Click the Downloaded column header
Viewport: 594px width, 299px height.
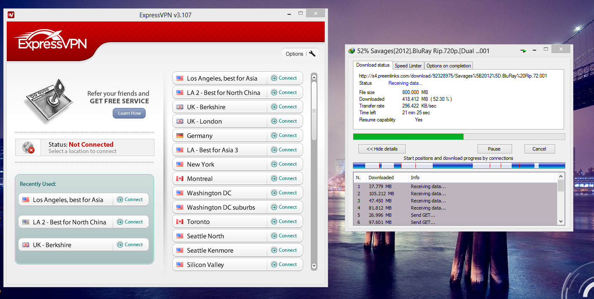(x=387, y=178)
